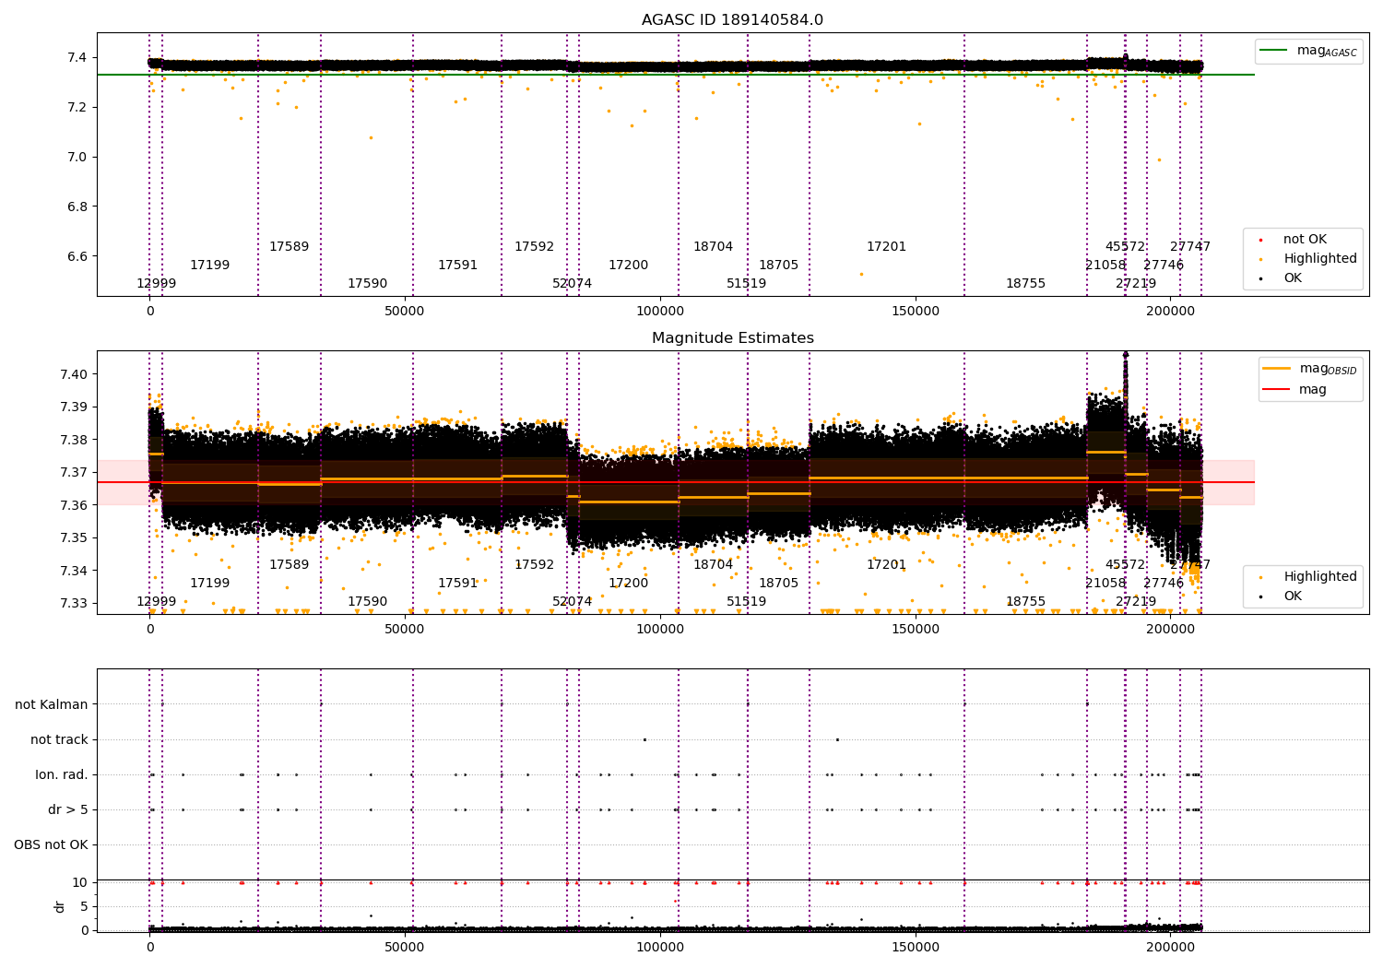This screenshot has height=968, width=1383.
Task: Click the 7.4 y-axis tick in top plot
Action: click(77, 58)
